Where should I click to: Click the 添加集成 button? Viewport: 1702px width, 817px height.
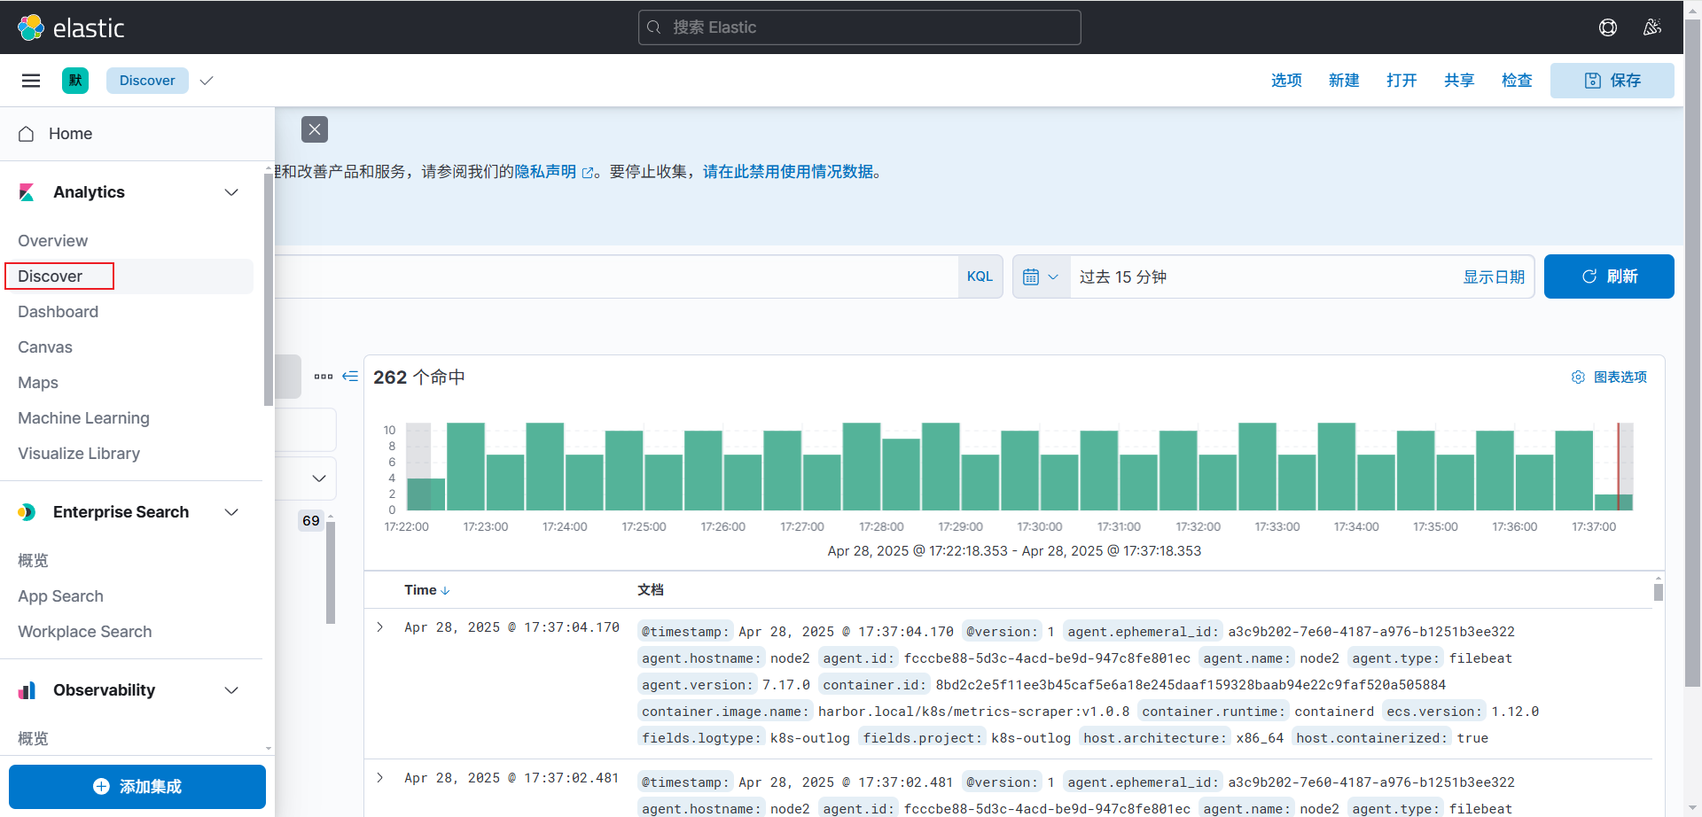[137, 787]
